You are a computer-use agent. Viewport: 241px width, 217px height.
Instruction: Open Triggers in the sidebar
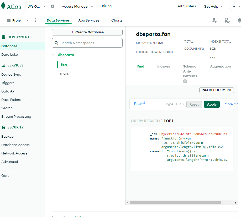8,83
